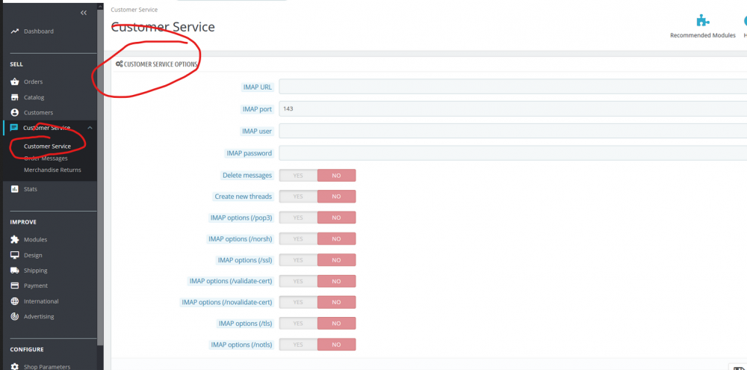
Task: Collapse the sidebar with the double chevron
Action: (x=84, y=13)
